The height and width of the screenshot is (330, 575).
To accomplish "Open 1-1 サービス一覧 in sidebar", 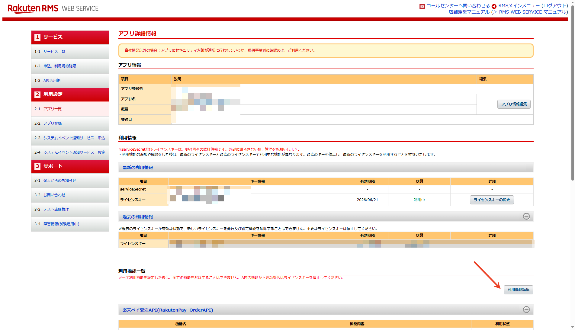I will [70, 52].
